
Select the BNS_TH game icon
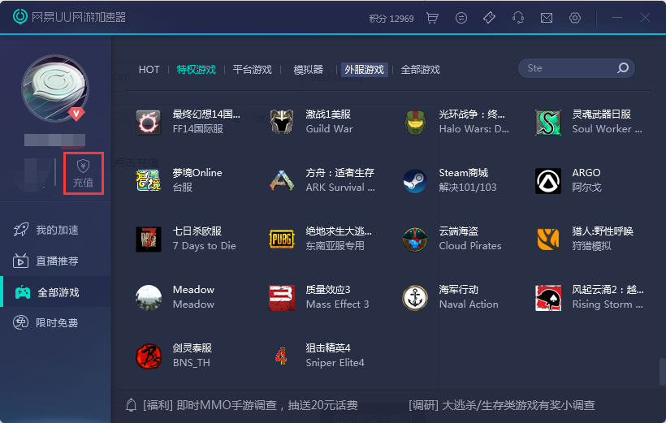point(149,356)
